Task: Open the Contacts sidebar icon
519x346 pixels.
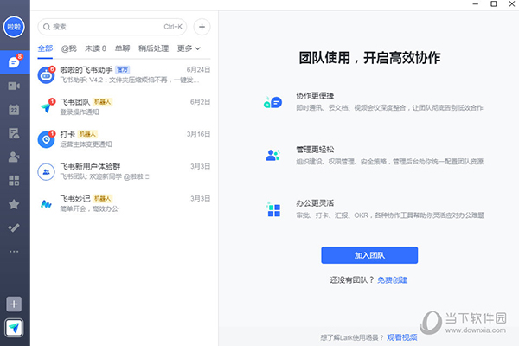Action: pyautogui.click(x=14, y=157)
